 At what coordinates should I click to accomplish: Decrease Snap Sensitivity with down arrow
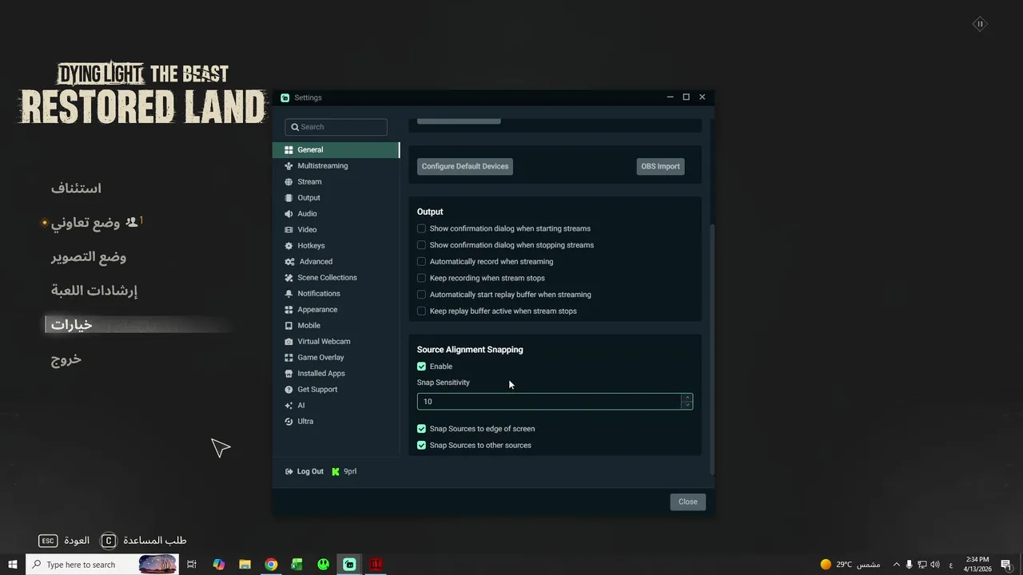[x=687, y=406]
